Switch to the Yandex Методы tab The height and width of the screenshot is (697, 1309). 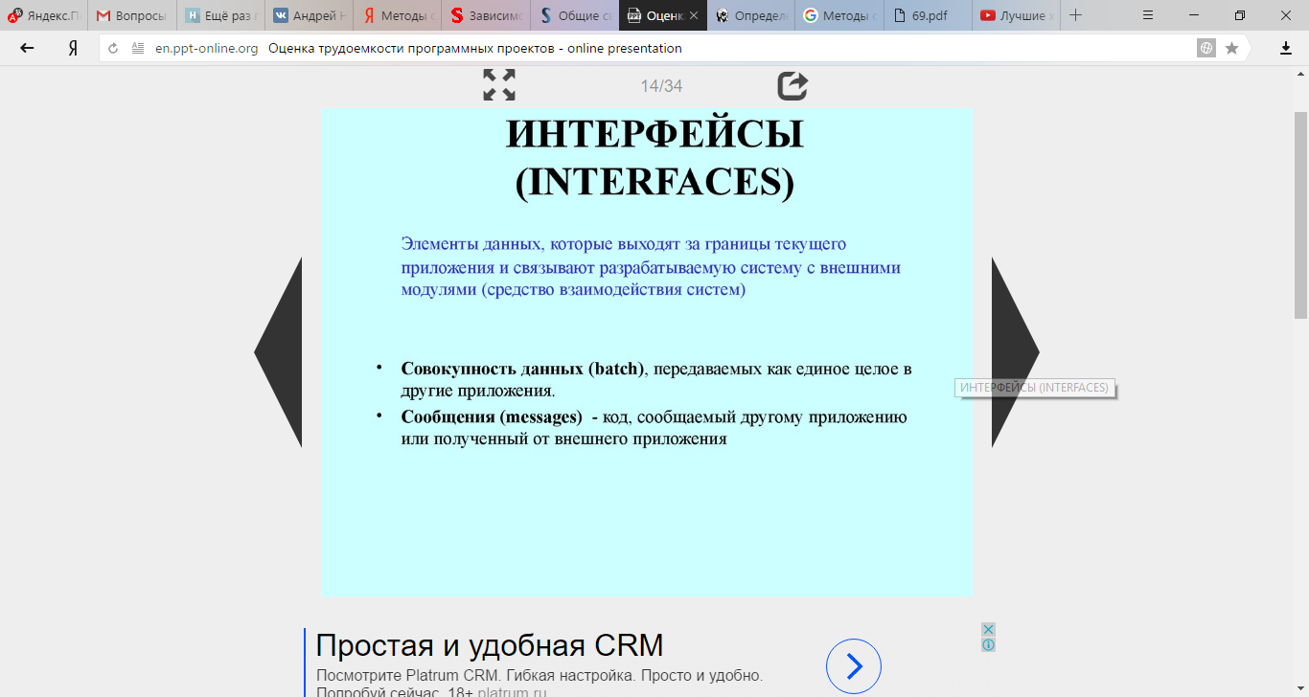coord(397,15)
